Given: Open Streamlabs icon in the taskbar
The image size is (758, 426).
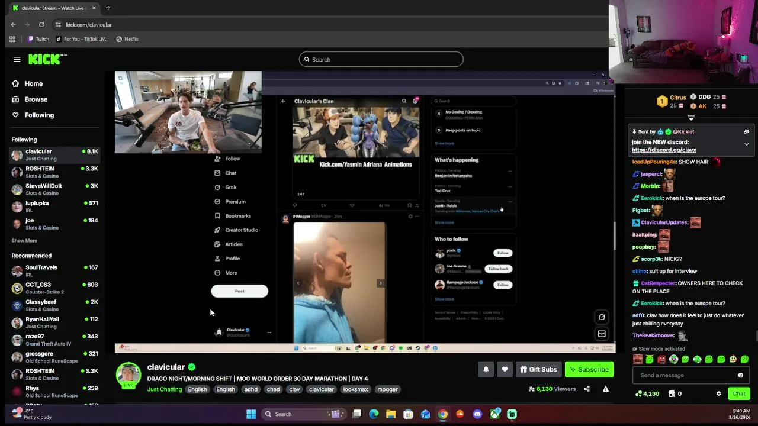Looking at the screenshot, I should pos(512,414).
